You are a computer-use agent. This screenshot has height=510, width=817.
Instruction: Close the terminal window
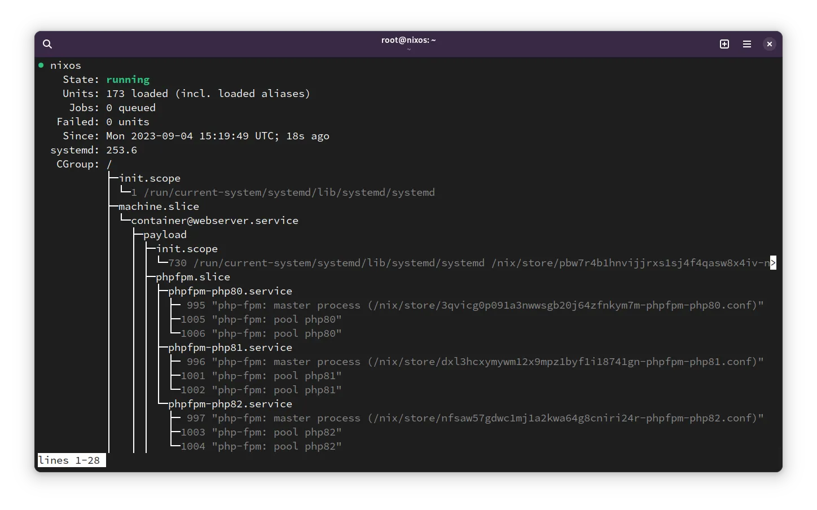(770, 43)
